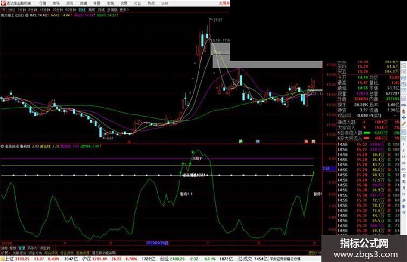Click the blue four-arrow move icon

click(x=404, y=118)
